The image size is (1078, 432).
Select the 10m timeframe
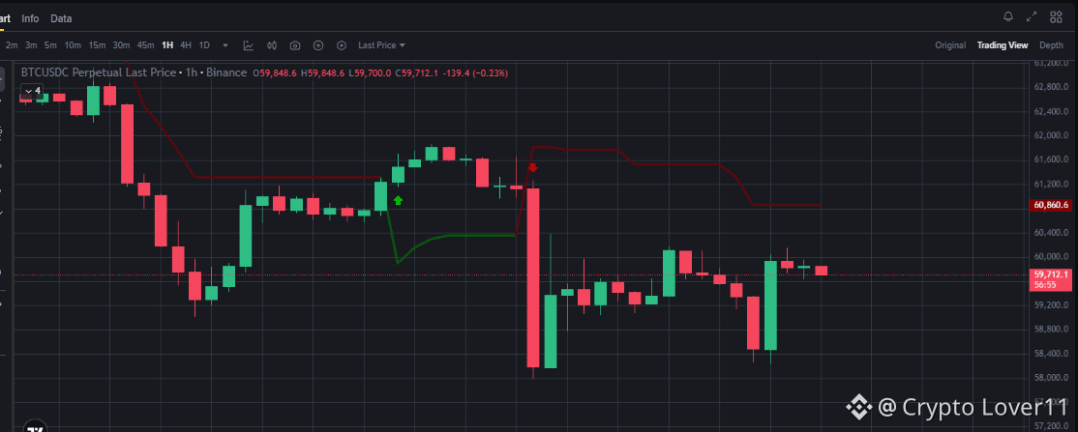pos(73,45)
